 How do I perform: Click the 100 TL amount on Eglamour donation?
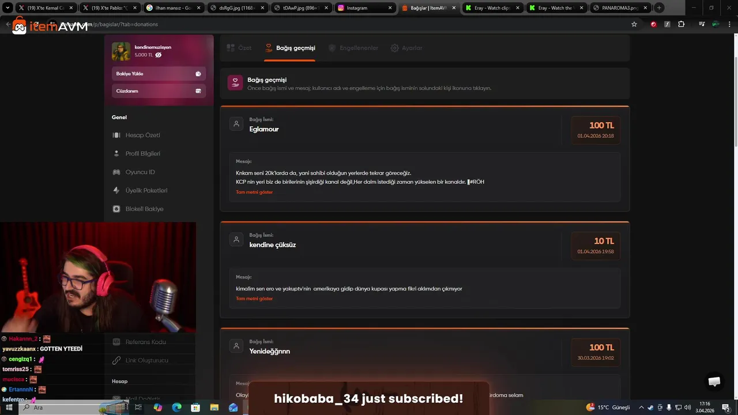[601, 125]
